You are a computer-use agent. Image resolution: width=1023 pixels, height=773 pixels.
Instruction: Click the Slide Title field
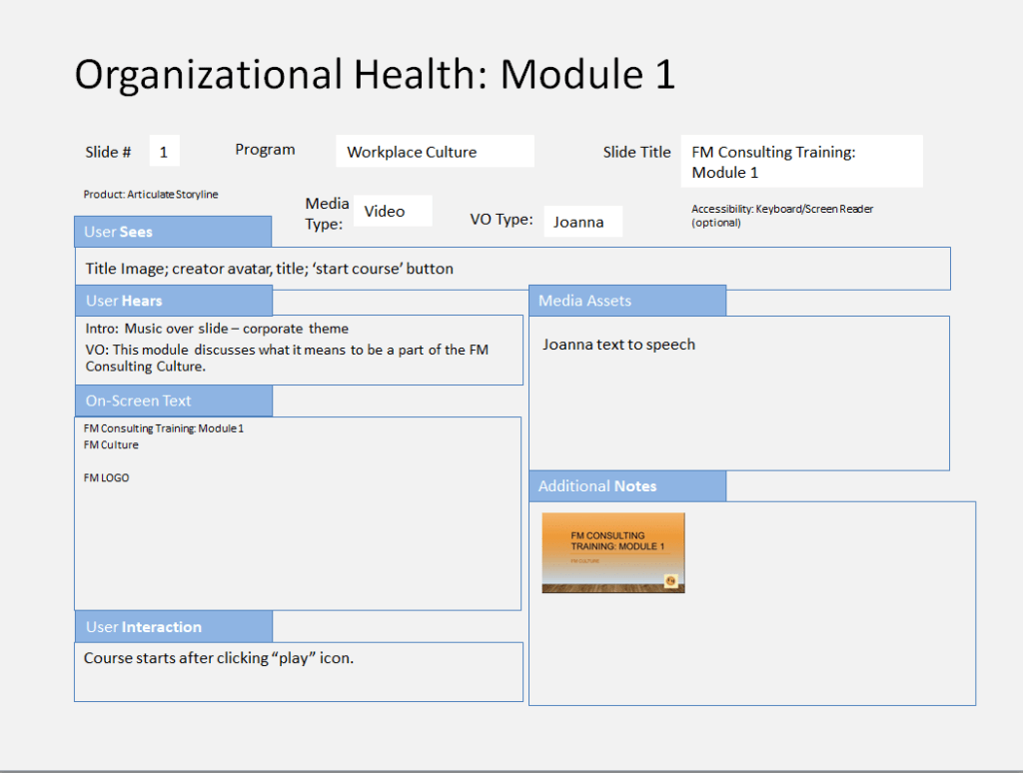pyautogui.click(x=801, y=162)
